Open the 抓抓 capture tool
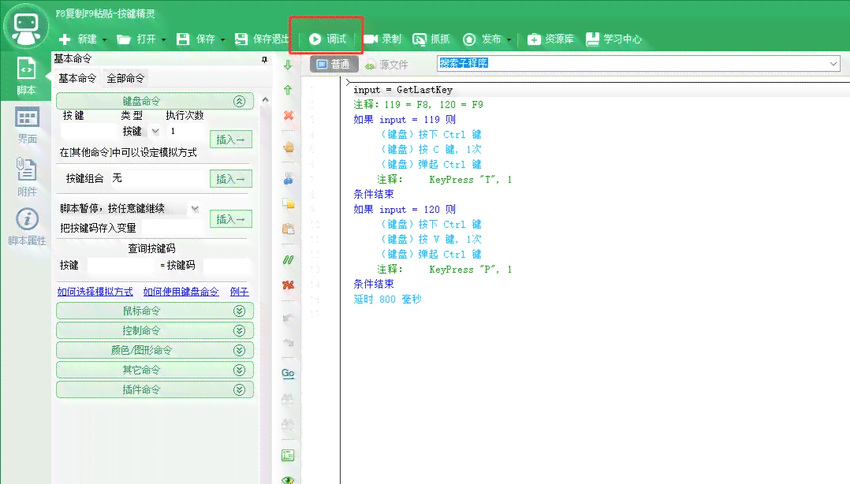Viewport: 850px width, 484px height. [431, 39]
